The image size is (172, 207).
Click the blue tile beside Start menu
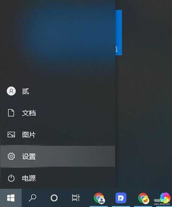click(119, 32)
